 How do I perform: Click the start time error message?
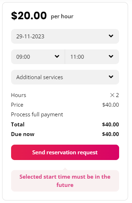(65, 181)
